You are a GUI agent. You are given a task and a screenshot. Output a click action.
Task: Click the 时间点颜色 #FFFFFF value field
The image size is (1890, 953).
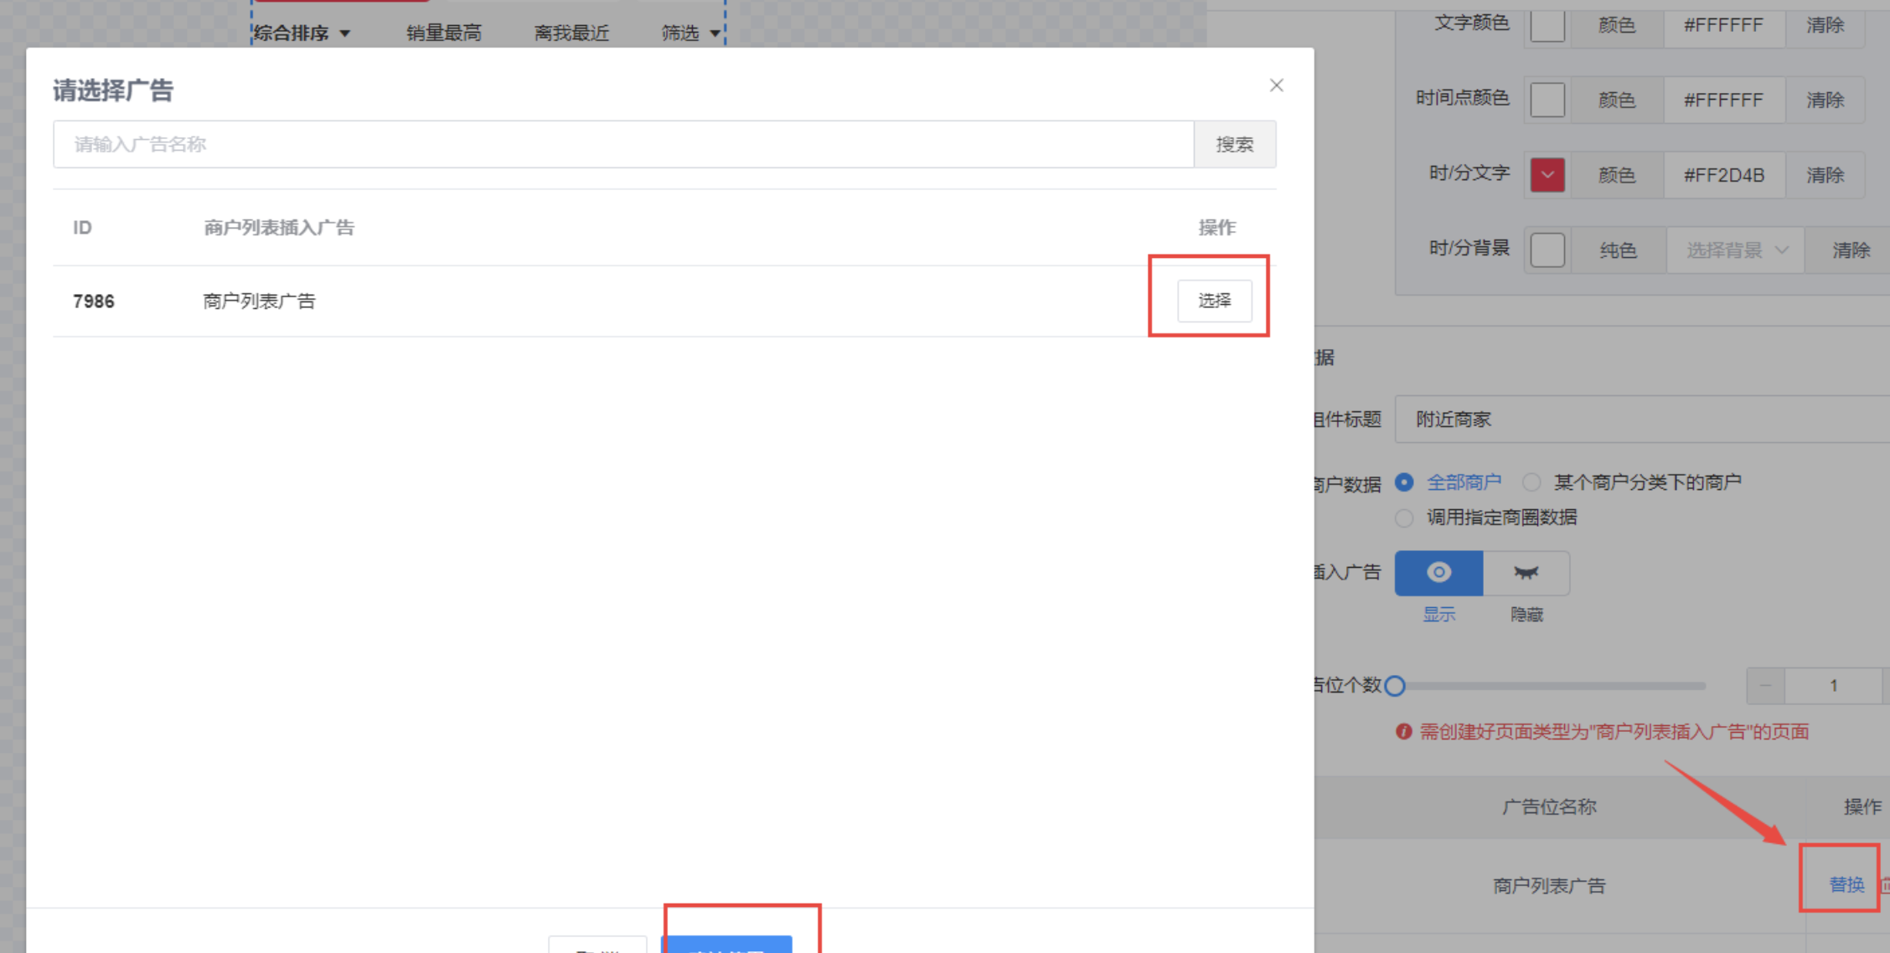coord(1724,100)
